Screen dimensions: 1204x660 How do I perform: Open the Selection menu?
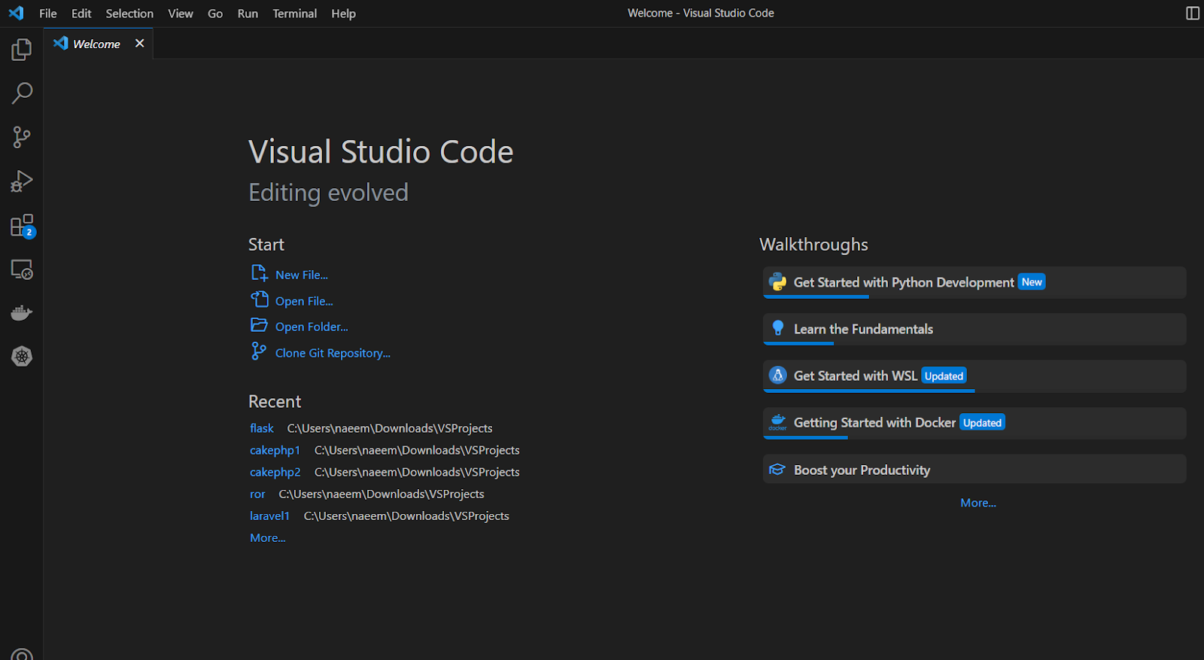coord(129,14)
